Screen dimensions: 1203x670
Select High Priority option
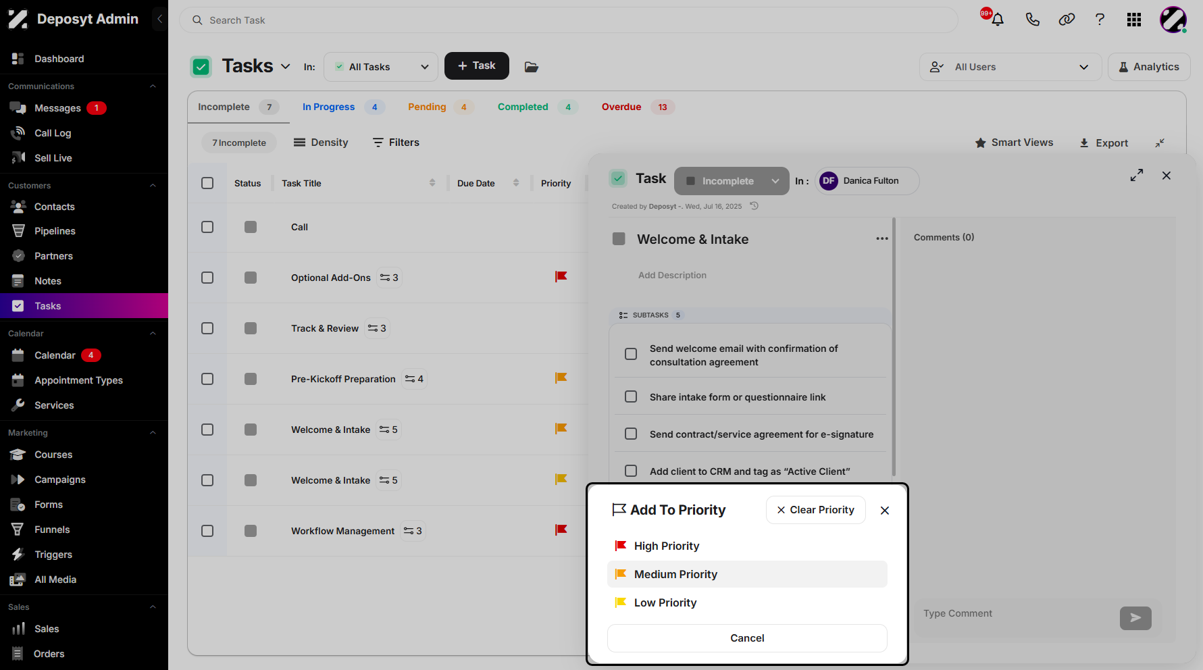747,546
